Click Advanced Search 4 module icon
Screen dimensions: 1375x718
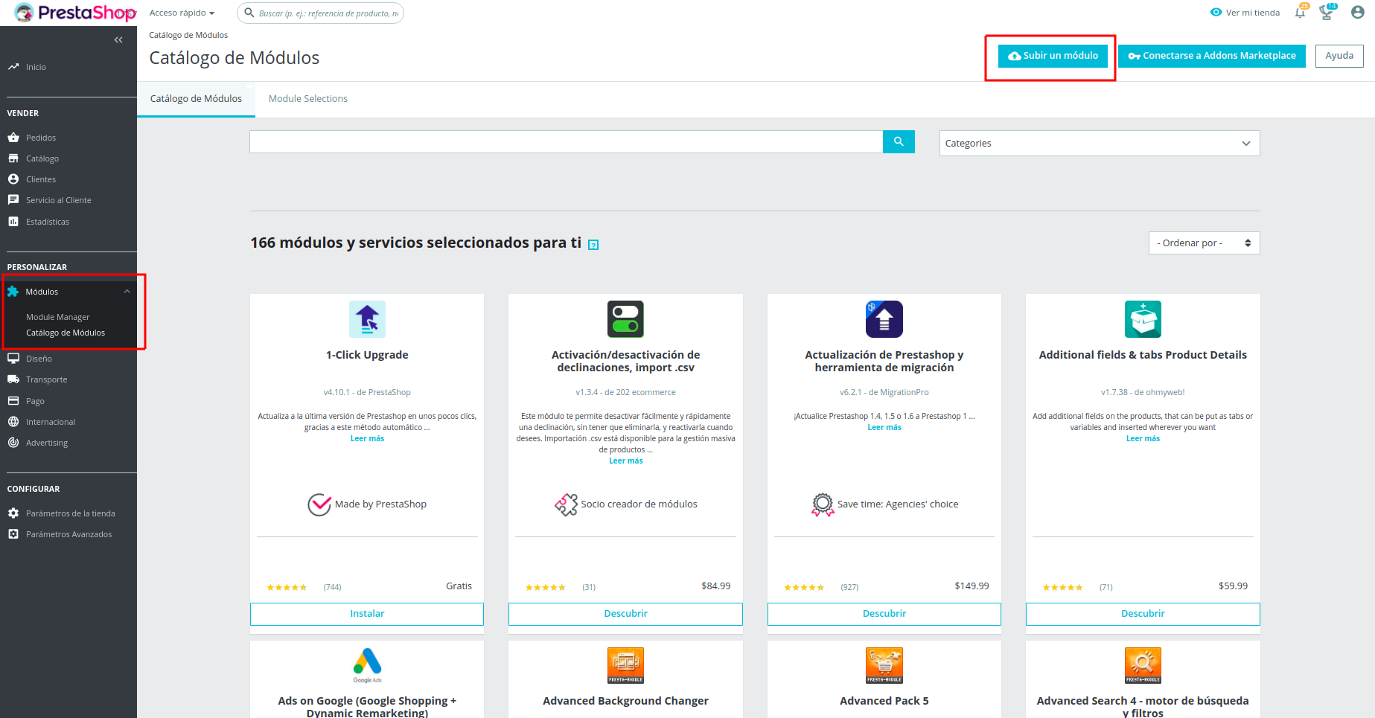coord(1143,665)
